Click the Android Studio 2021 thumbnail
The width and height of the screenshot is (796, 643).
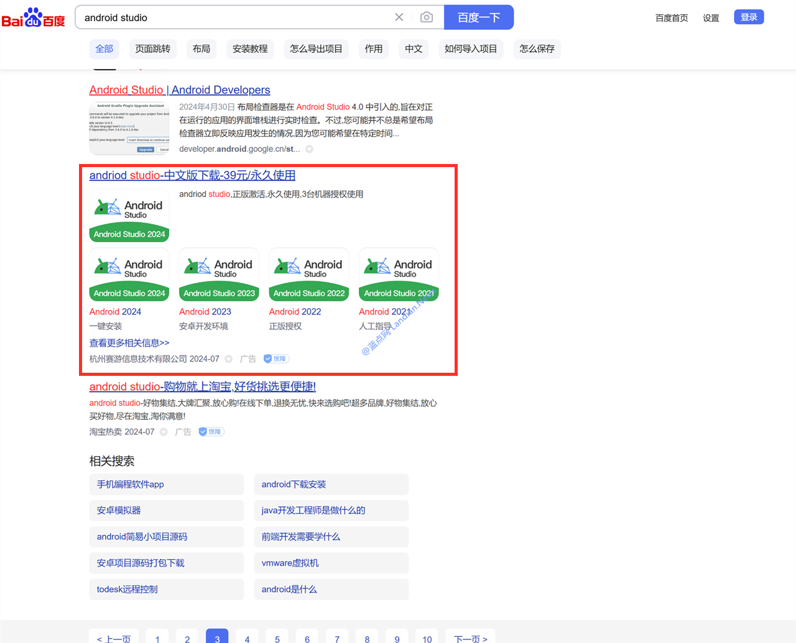coord(399,274)
